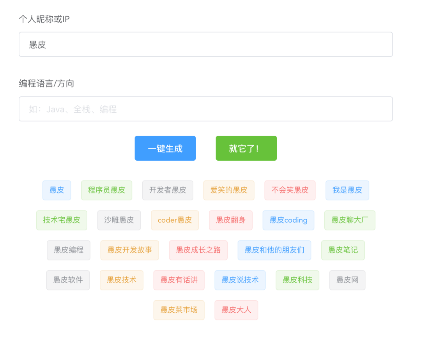Viewport: 421px width, 347px height.
Task: Select the 愚皮菜市场 name tag
Action: click(179, 310)
